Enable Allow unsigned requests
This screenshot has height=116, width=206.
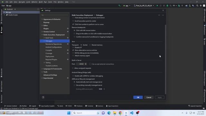[x=73, y=68]
